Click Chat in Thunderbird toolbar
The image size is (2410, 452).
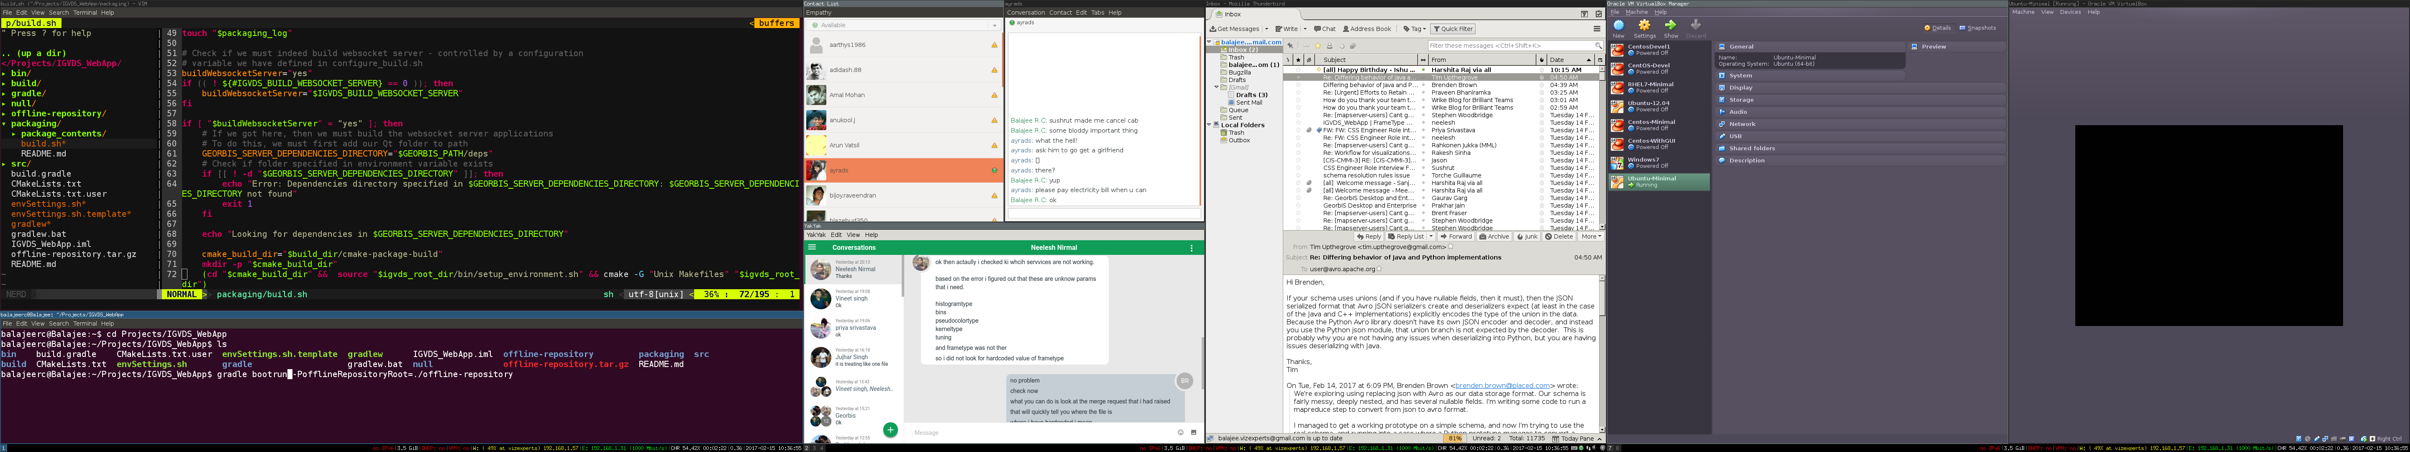pos(1325,29)
